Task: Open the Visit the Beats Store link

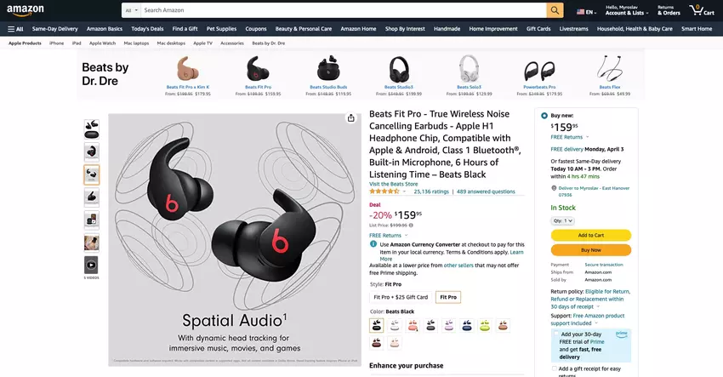Action: click(x=393, y=184)
